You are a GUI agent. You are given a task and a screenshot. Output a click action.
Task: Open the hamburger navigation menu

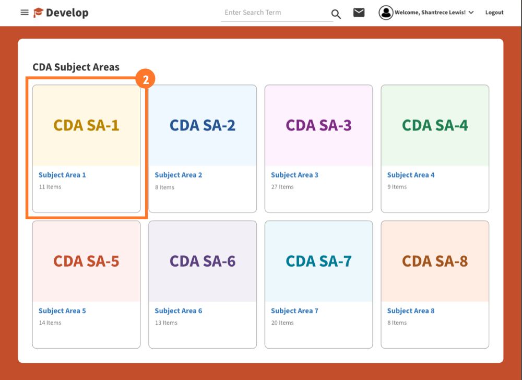click(24, 12)
